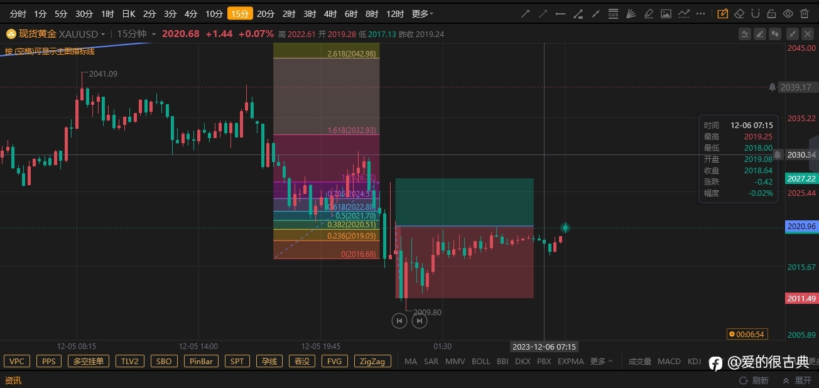Close the chart panel with X
The width and height of the screenshot is (819, 388).
click(808, 34)
